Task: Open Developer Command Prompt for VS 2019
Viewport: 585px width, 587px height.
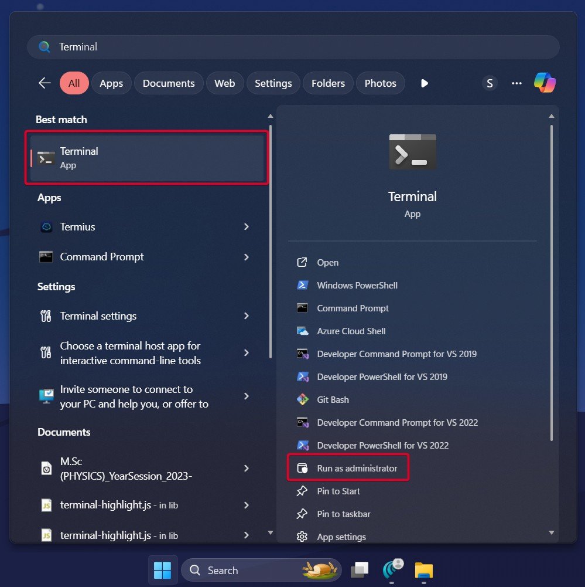Action: point(396,354)
